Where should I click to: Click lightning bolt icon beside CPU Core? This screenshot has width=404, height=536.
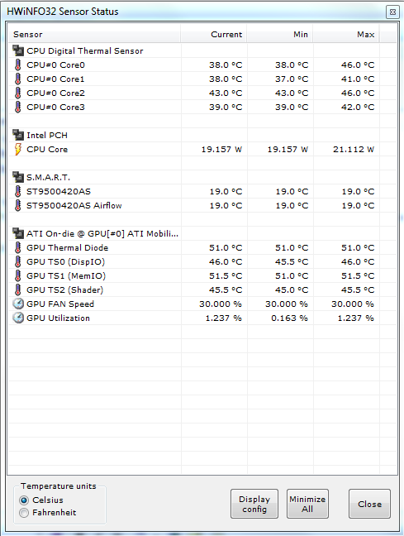coord(17,149)
